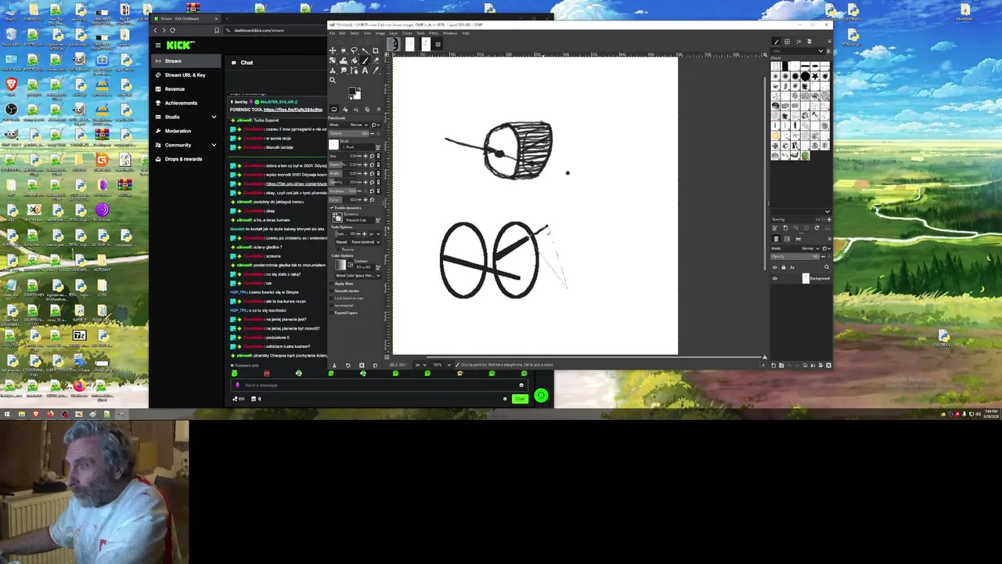Reset the brush Spacing to default
Viewport: 1002px width, 564px height.
click(372, 182)
